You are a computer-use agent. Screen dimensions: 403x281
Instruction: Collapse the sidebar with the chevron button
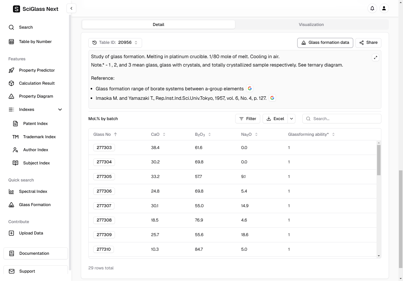71,8
